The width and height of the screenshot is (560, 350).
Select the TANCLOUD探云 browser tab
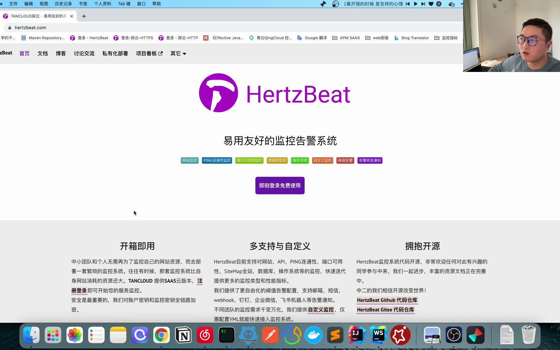click(x=38, y=16)
